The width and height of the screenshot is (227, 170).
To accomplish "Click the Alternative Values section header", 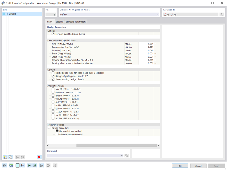I will point(103,86).
